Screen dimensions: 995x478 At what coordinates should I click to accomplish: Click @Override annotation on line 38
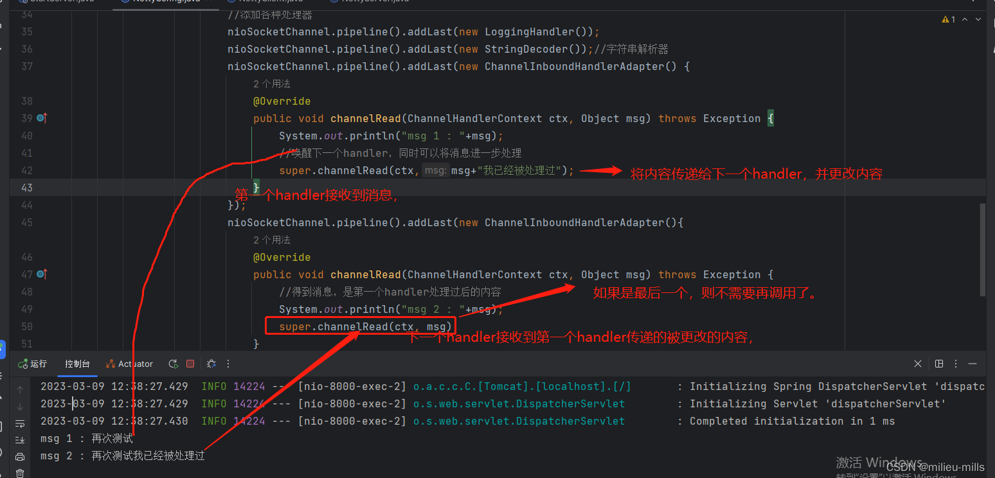[x=282, y=101]
